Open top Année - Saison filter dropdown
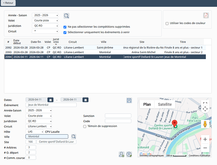217x165 pixels. tap(45, 15)
